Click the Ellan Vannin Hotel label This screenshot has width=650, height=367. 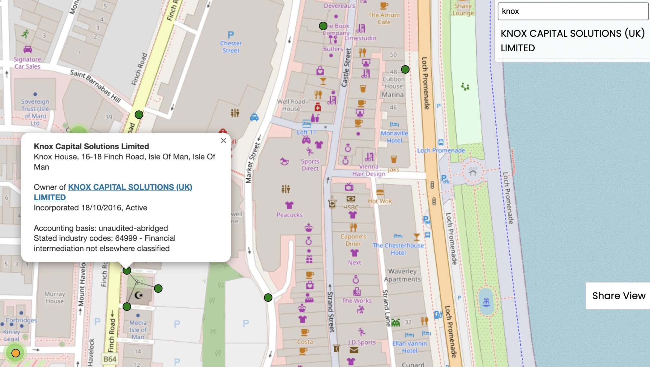[409, 347]
